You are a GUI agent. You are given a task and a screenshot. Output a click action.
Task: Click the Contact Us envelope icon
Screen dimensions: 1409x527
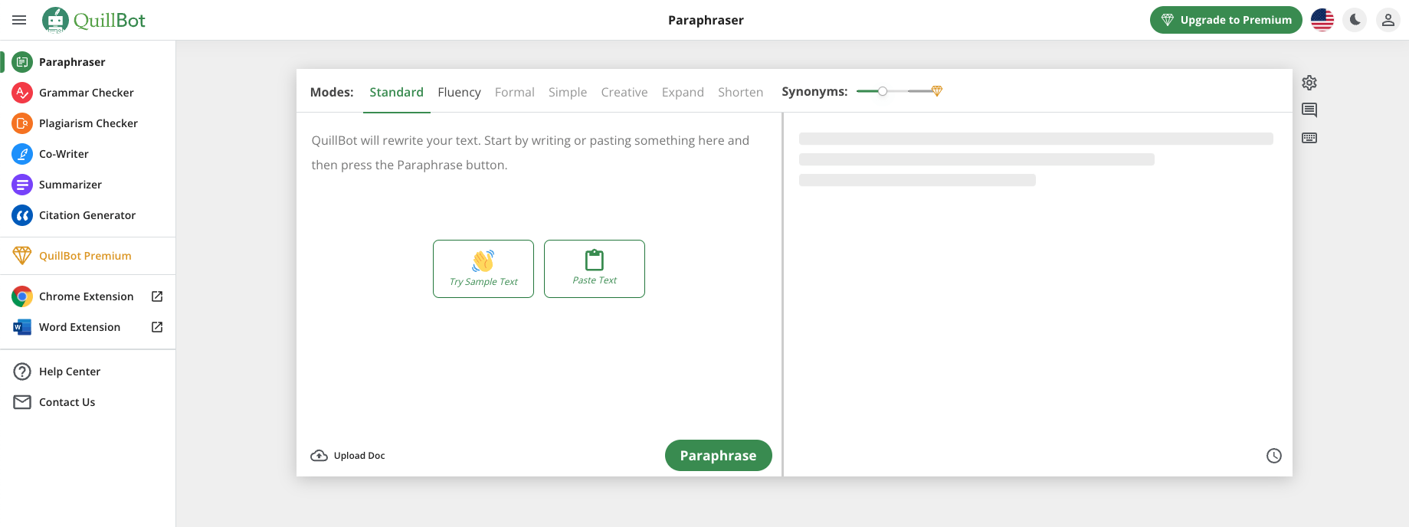(x=22, y=402)
